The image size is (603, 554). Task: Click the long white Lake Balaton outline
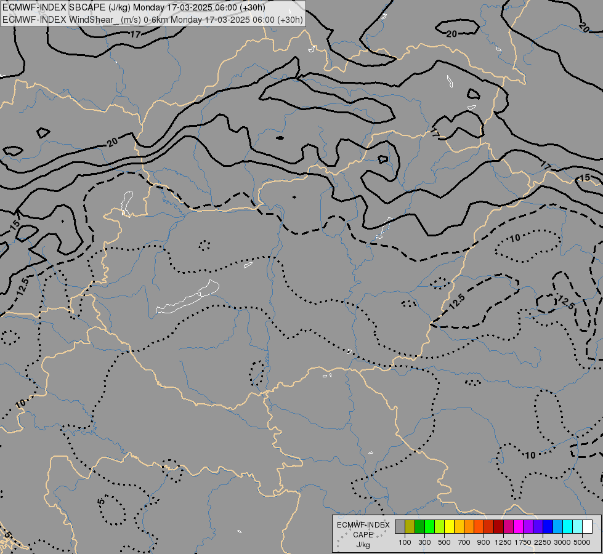point(188,297)
